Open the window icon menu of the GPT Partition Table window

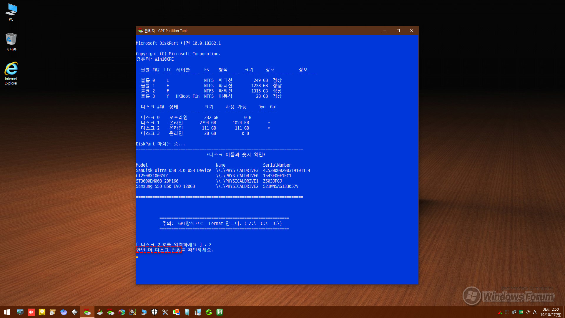(x=141, y=31)
